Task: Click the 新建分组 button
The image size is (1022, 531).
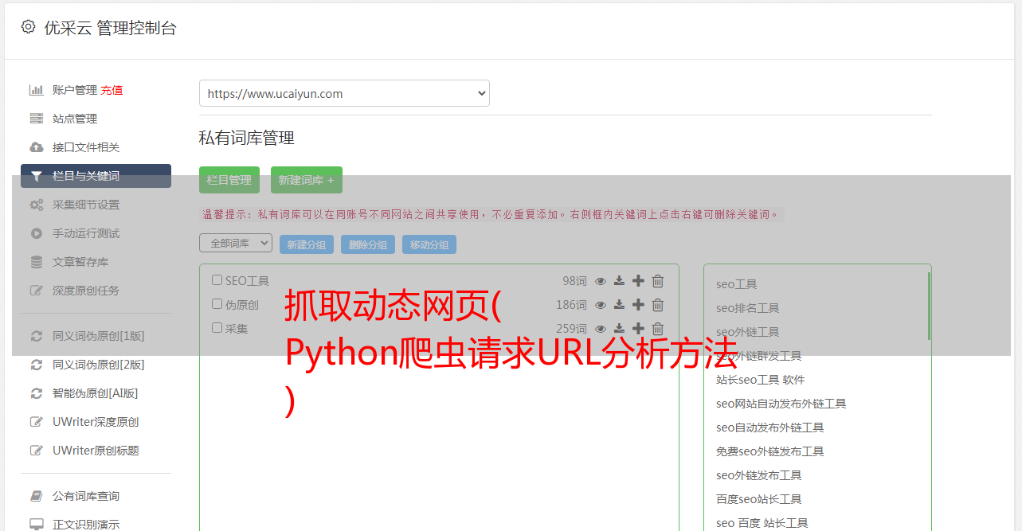Action: [x=307, y=244]
